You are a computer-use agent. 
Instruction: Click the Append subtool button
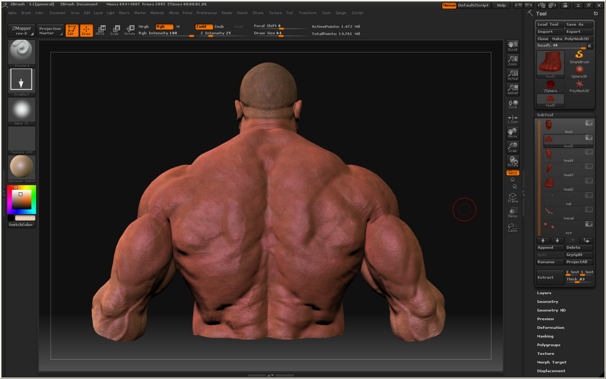[550, 248]
